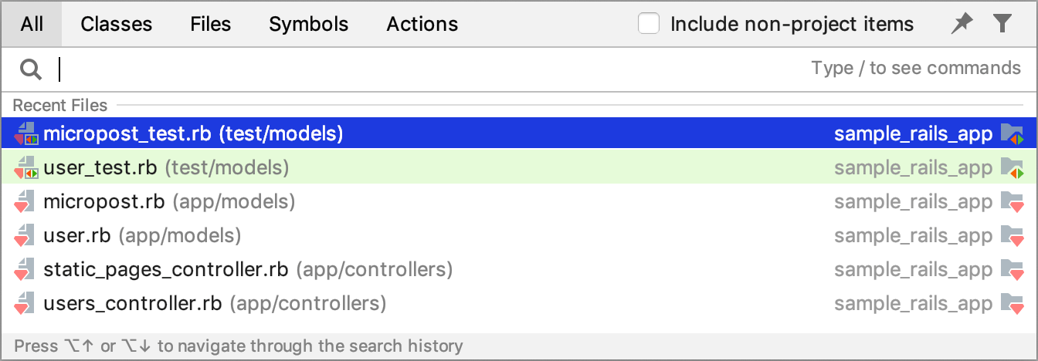Click the micropost_test.rb file type icon
Viewport: 1038px width, 361px height.
point(25,134)
